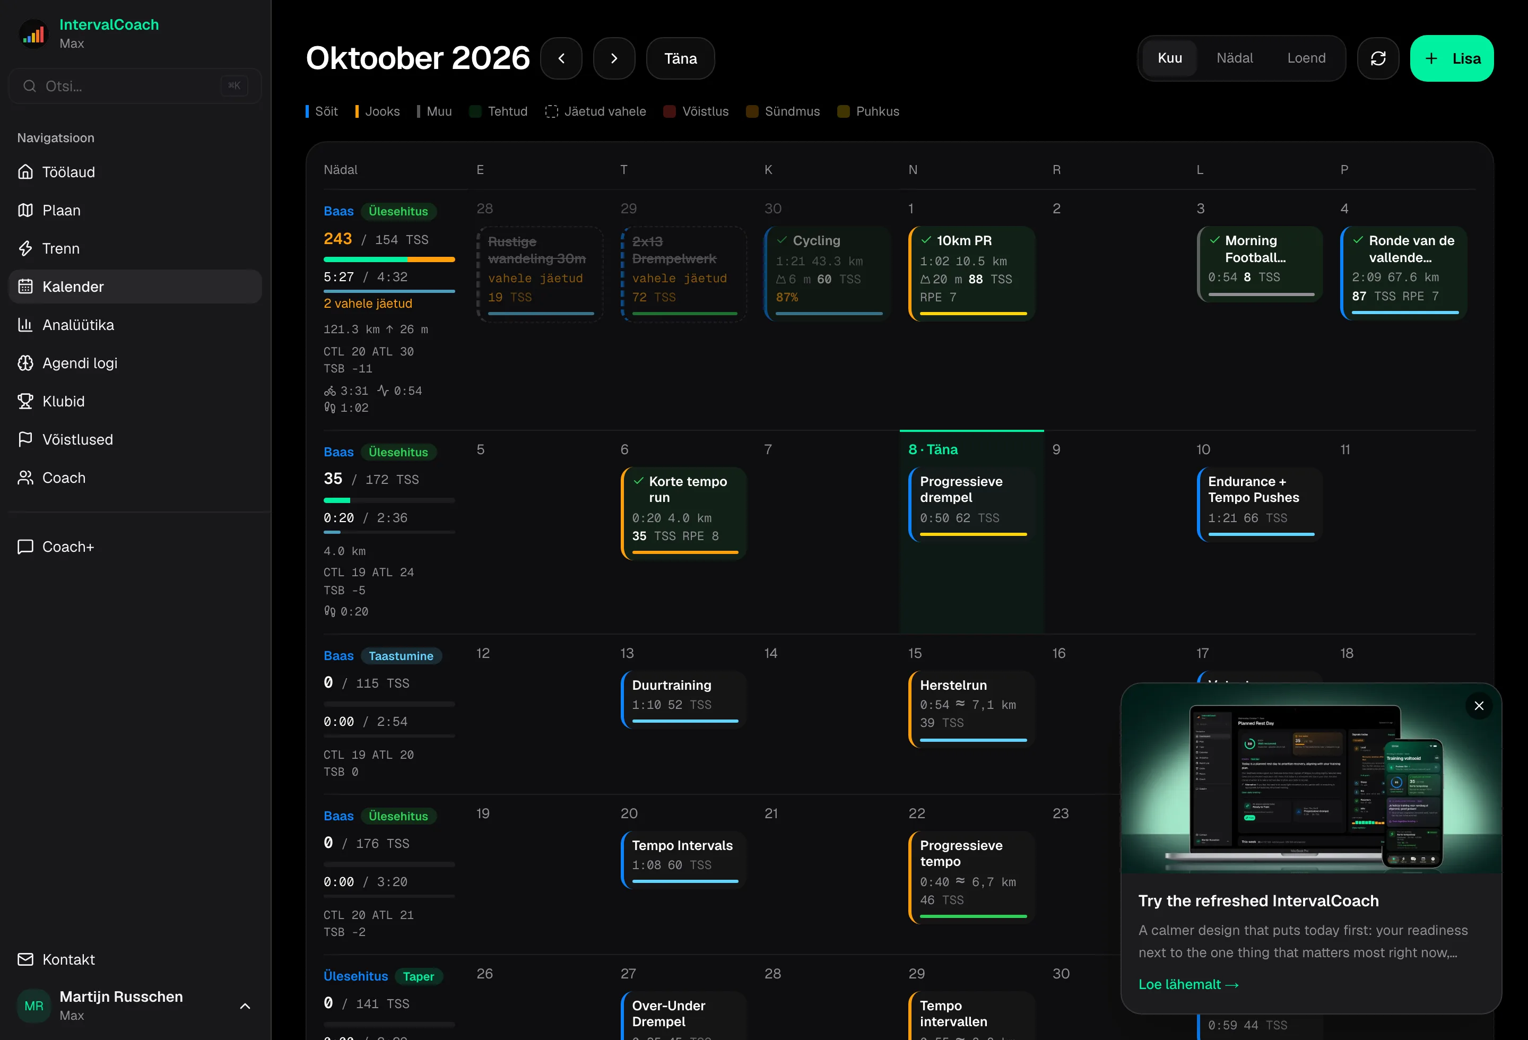Open the Herstelrun card on the 15th
This screenshot has width=1528, height=1040.
971,709
